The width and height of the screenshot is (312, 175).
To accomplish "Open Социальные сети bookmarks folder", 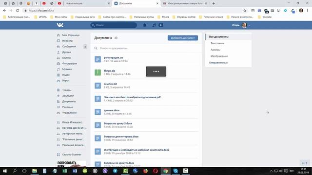I will point(83,17).
